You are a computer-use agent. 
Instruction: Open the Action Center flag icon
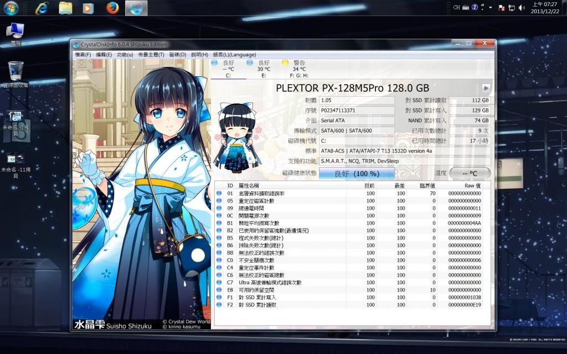click(x=502, y=8)
